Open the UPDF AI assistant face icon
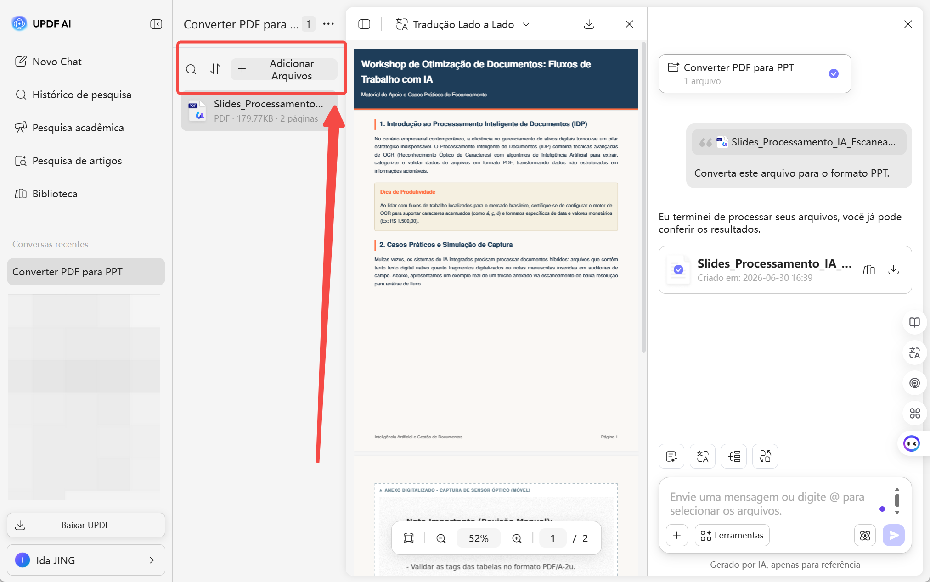Screen dimensions: 930x582 point(912,443)
